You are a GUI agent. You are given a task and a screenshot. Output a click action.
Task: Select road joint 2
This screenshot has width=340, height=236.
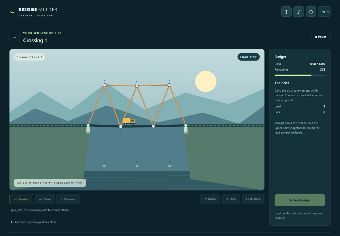[121, 126]
